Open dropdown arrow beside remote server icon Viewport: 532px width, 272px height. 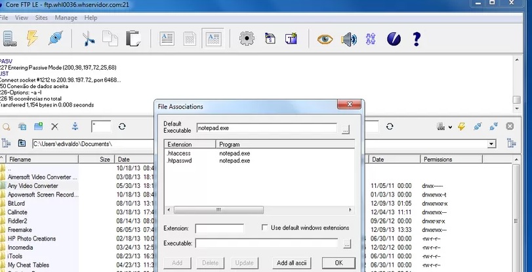point(450,127)
